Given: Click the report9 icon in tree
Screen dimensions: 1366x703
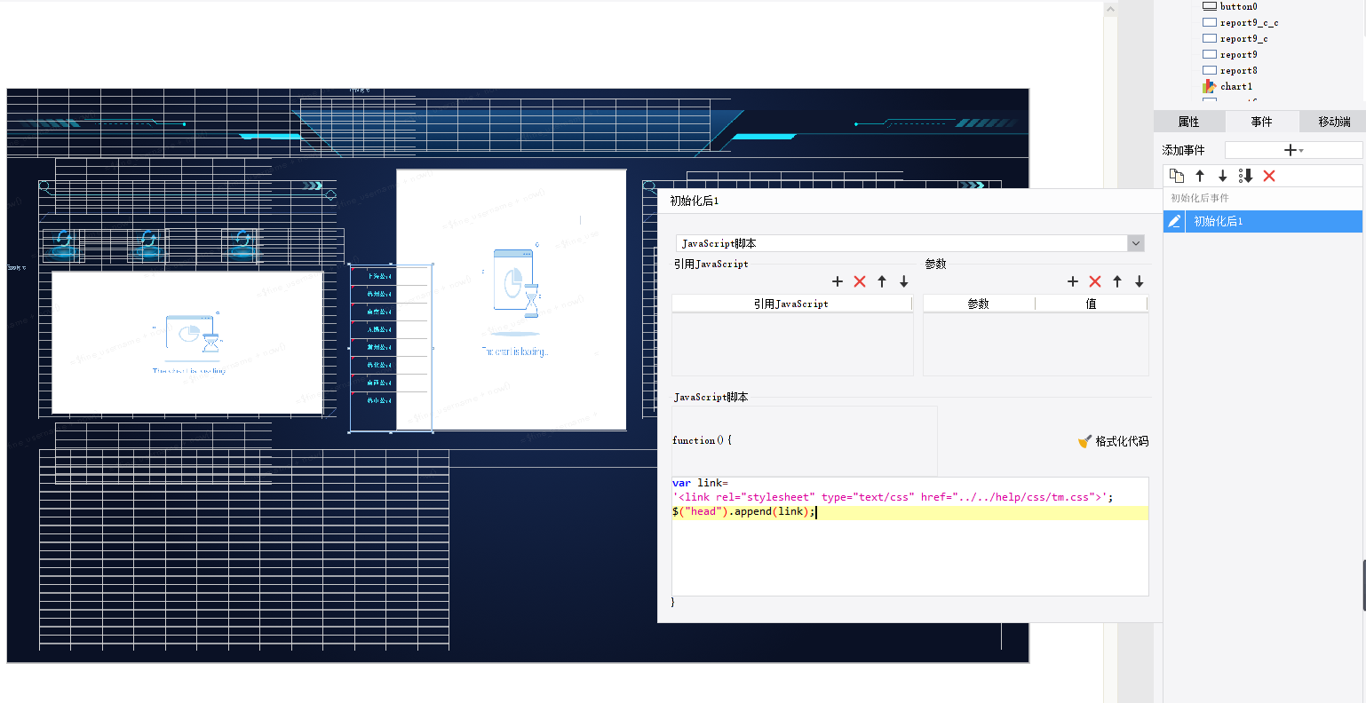Looking at the screenshot, I should coord(1210,54).
